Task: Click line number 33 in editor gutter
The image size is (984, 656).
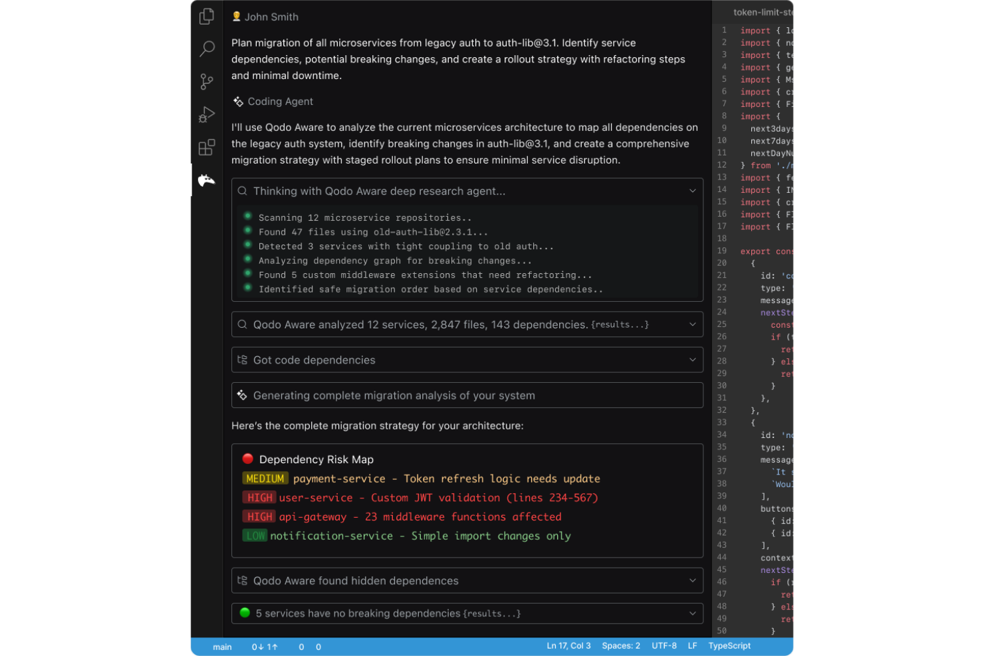Action: click(x=721, y=422)
